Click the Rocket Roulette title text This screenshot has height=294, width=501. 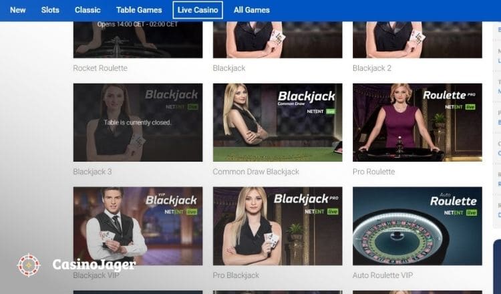[100, 68]
